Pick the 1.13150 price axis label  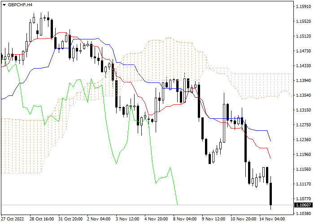(x=303, y=110)
